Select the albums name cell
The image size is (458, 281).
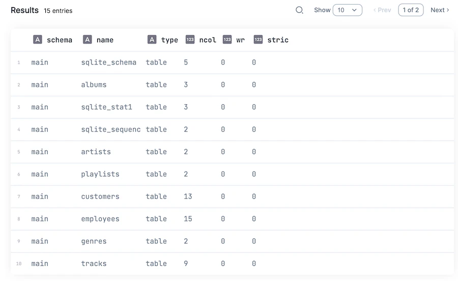coord(94,85)
